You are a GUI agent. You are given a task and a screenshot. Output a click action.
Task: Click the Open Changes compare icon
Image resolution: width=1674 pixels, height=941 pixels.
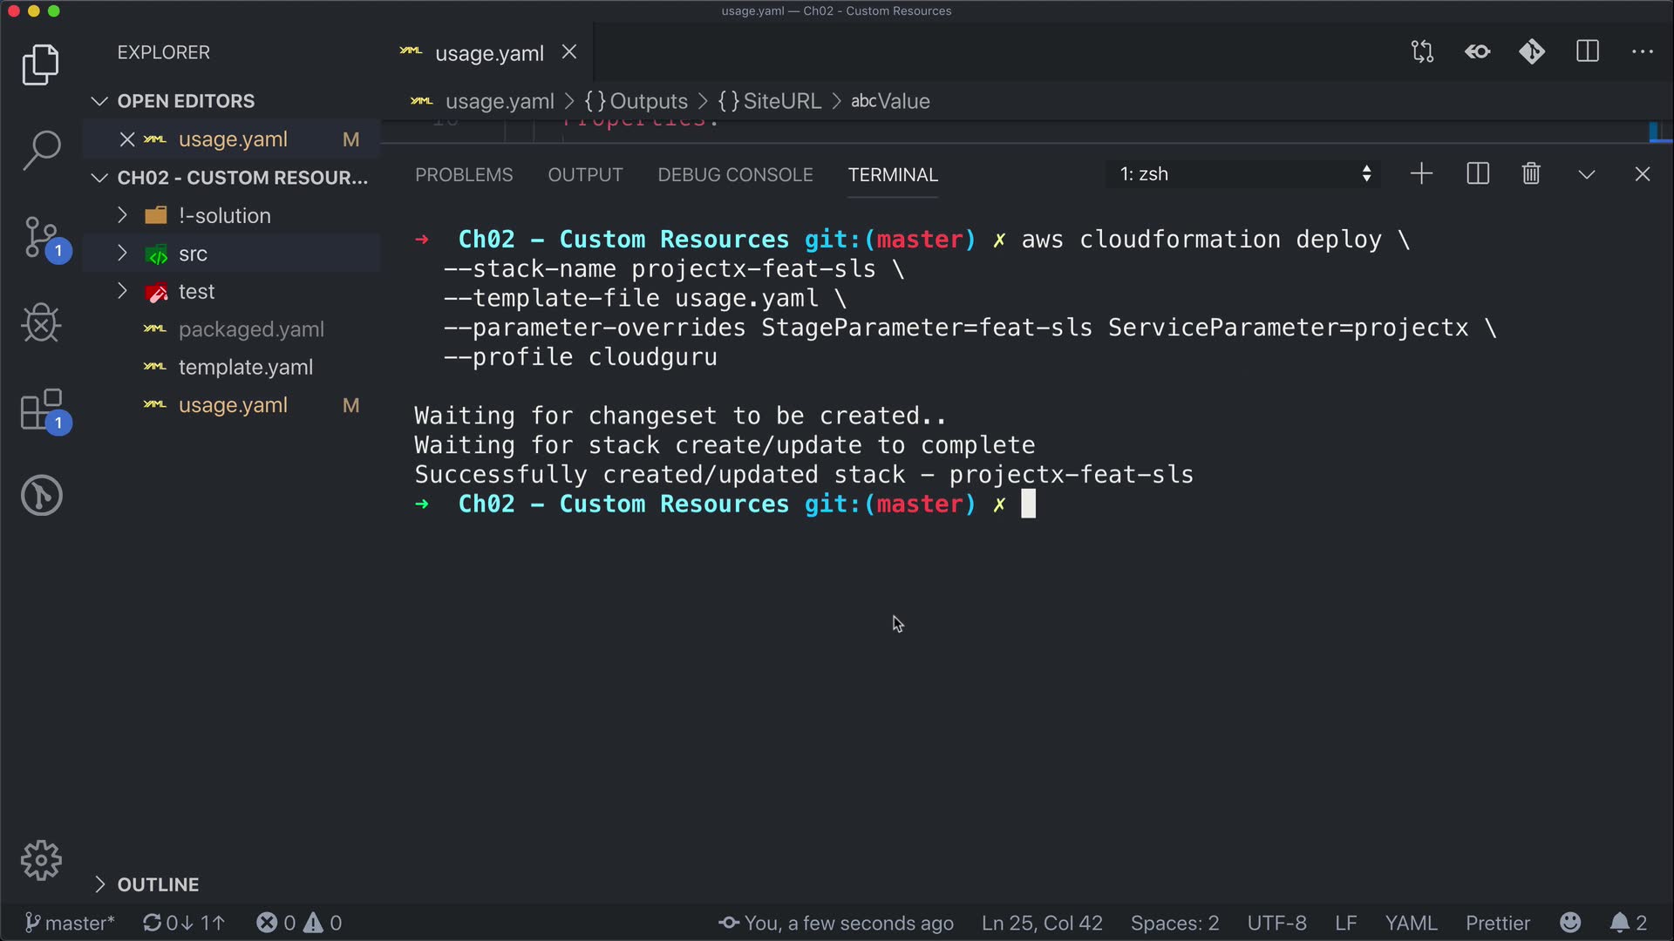(1422, 52)
